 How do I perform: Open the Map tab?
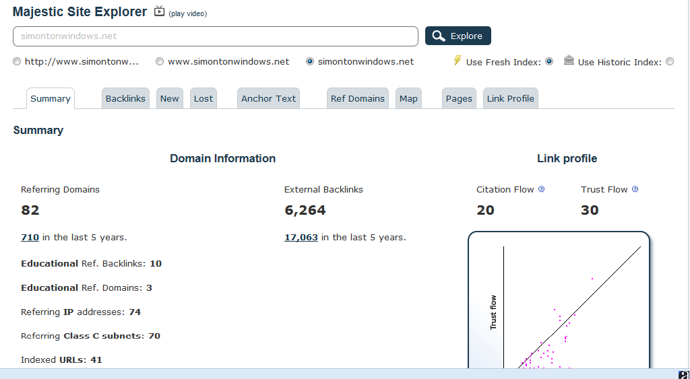[408, 98]
